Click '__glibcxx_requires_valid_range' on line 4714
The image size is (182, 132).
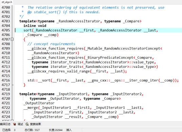coord(59,71)
